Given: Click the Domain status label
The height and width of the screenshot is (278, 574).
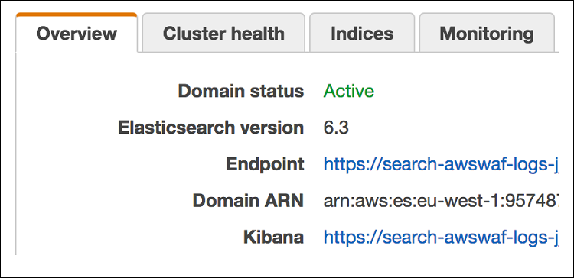Looking at the screenshot, I should 241,91.
